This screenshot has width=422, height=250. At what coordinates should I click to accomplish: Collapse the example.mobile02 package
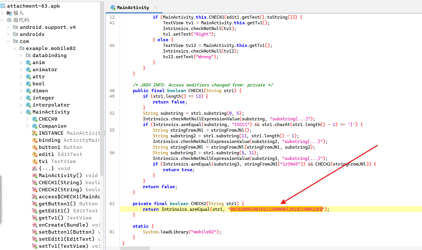coord(14,48)
